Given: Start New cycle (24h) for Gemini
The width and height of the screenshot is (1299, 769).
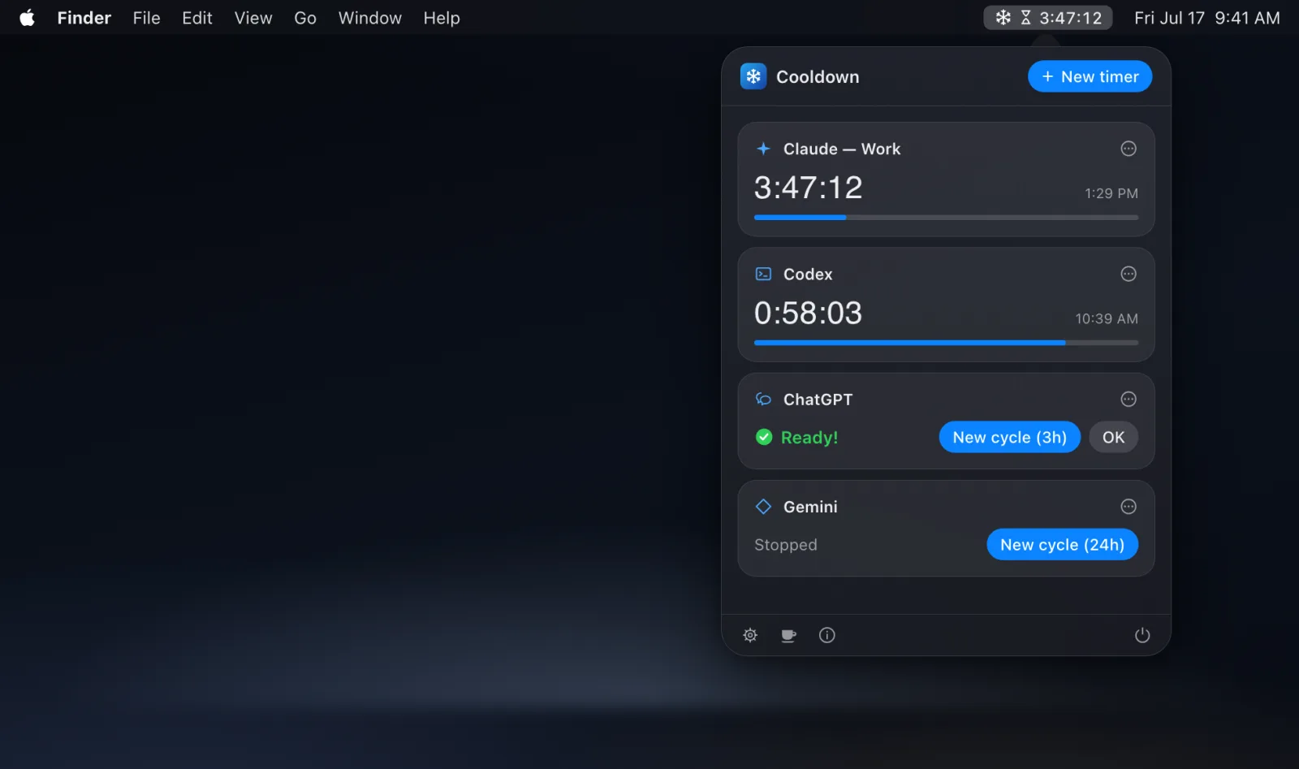Looking at the screenshot, I should click(1062, 545).
